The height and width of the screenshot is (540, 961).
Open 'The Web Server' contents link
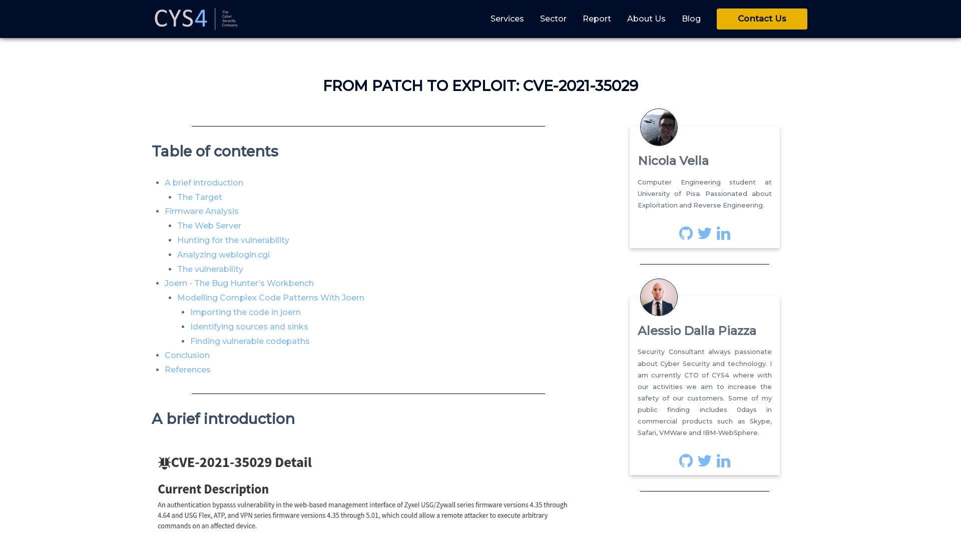[x=209, y=226]
